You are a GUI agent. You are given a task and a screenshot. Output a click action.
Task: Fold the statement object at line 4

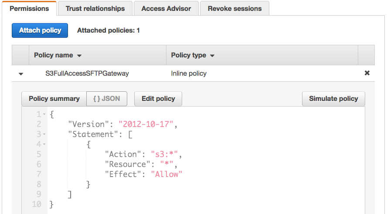click(x=44, y=144)
